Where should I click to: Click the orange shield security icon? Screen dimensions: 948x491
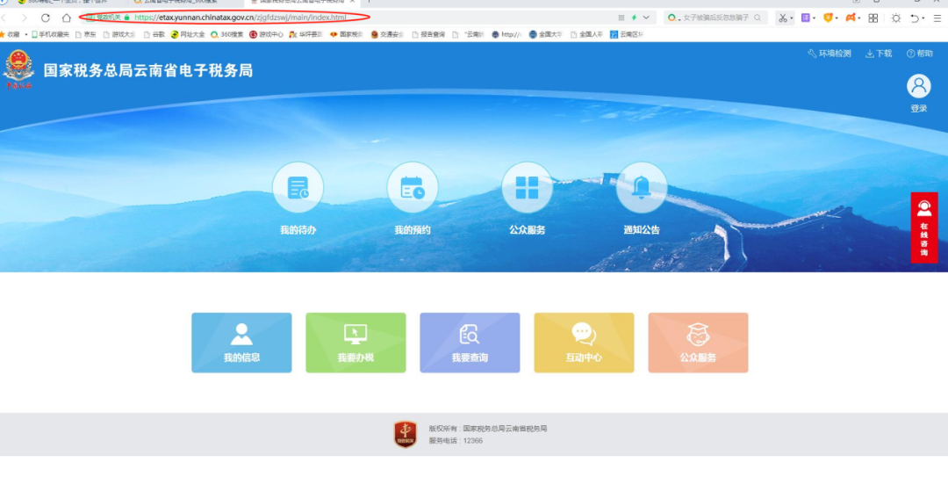[829, 18]
